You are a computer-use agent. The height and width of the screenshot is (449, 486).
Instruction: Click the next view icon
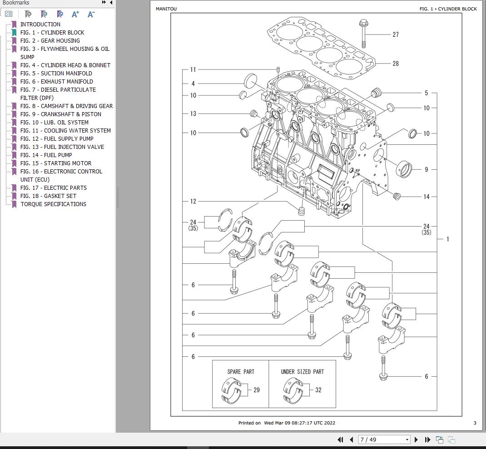coord(451,439)
